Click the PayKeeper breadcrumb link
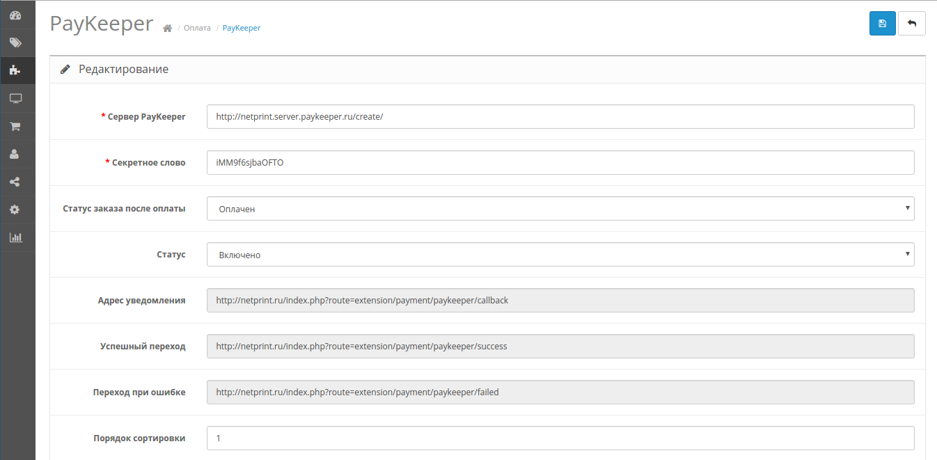The height and width of the screenshot is (460, 937). [242, 29]
